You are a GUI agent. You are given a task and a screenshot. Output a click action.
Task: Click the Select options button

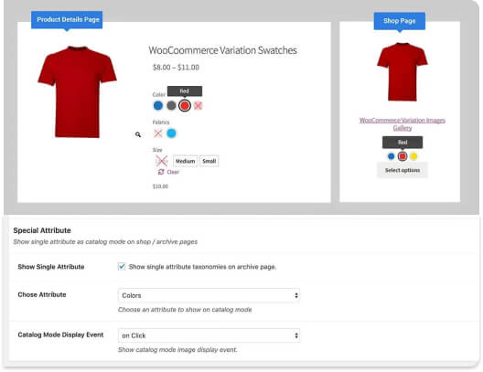402,170
